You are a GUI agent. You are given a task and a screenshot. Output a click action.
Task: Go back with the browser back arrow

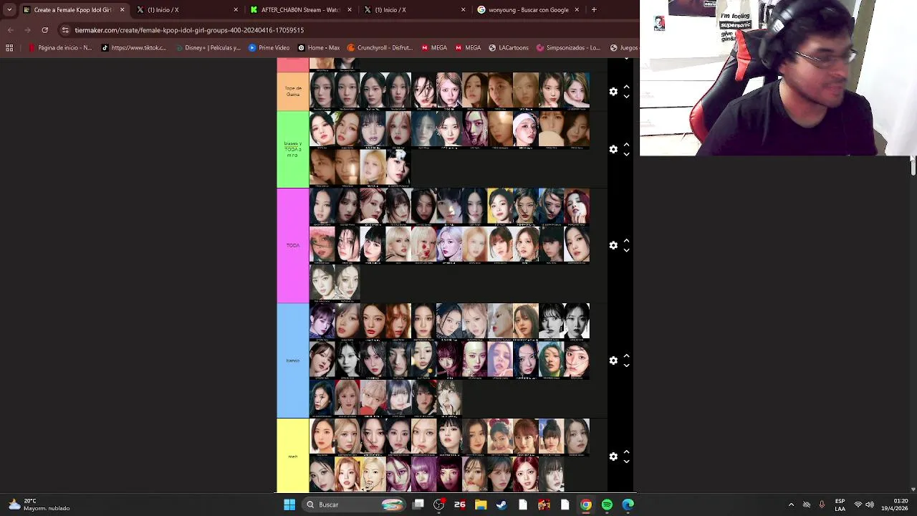click(x=10, y=30)
